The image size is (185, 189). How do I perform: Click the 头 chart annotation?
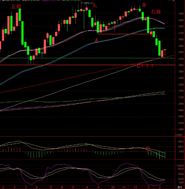(x=95, y=6)
